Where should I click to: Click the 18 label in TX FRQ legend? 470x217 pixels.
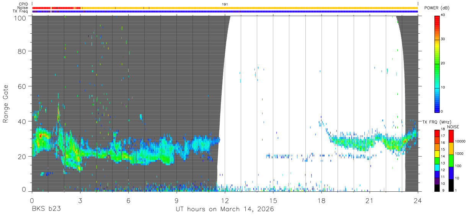(442, 130)
